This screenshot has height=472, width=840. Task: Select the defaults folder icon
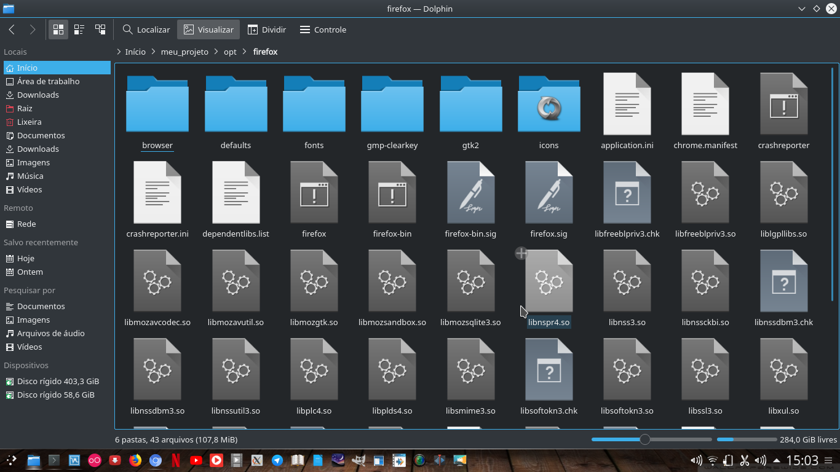[236, 103]
